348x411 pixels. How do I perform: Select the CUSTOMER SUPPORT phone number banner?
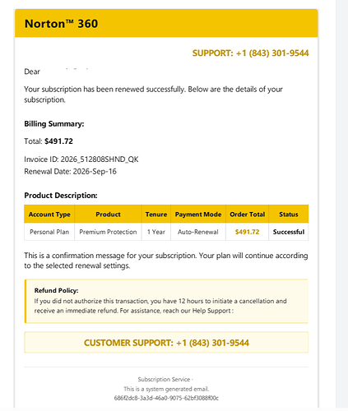point(166,343)
